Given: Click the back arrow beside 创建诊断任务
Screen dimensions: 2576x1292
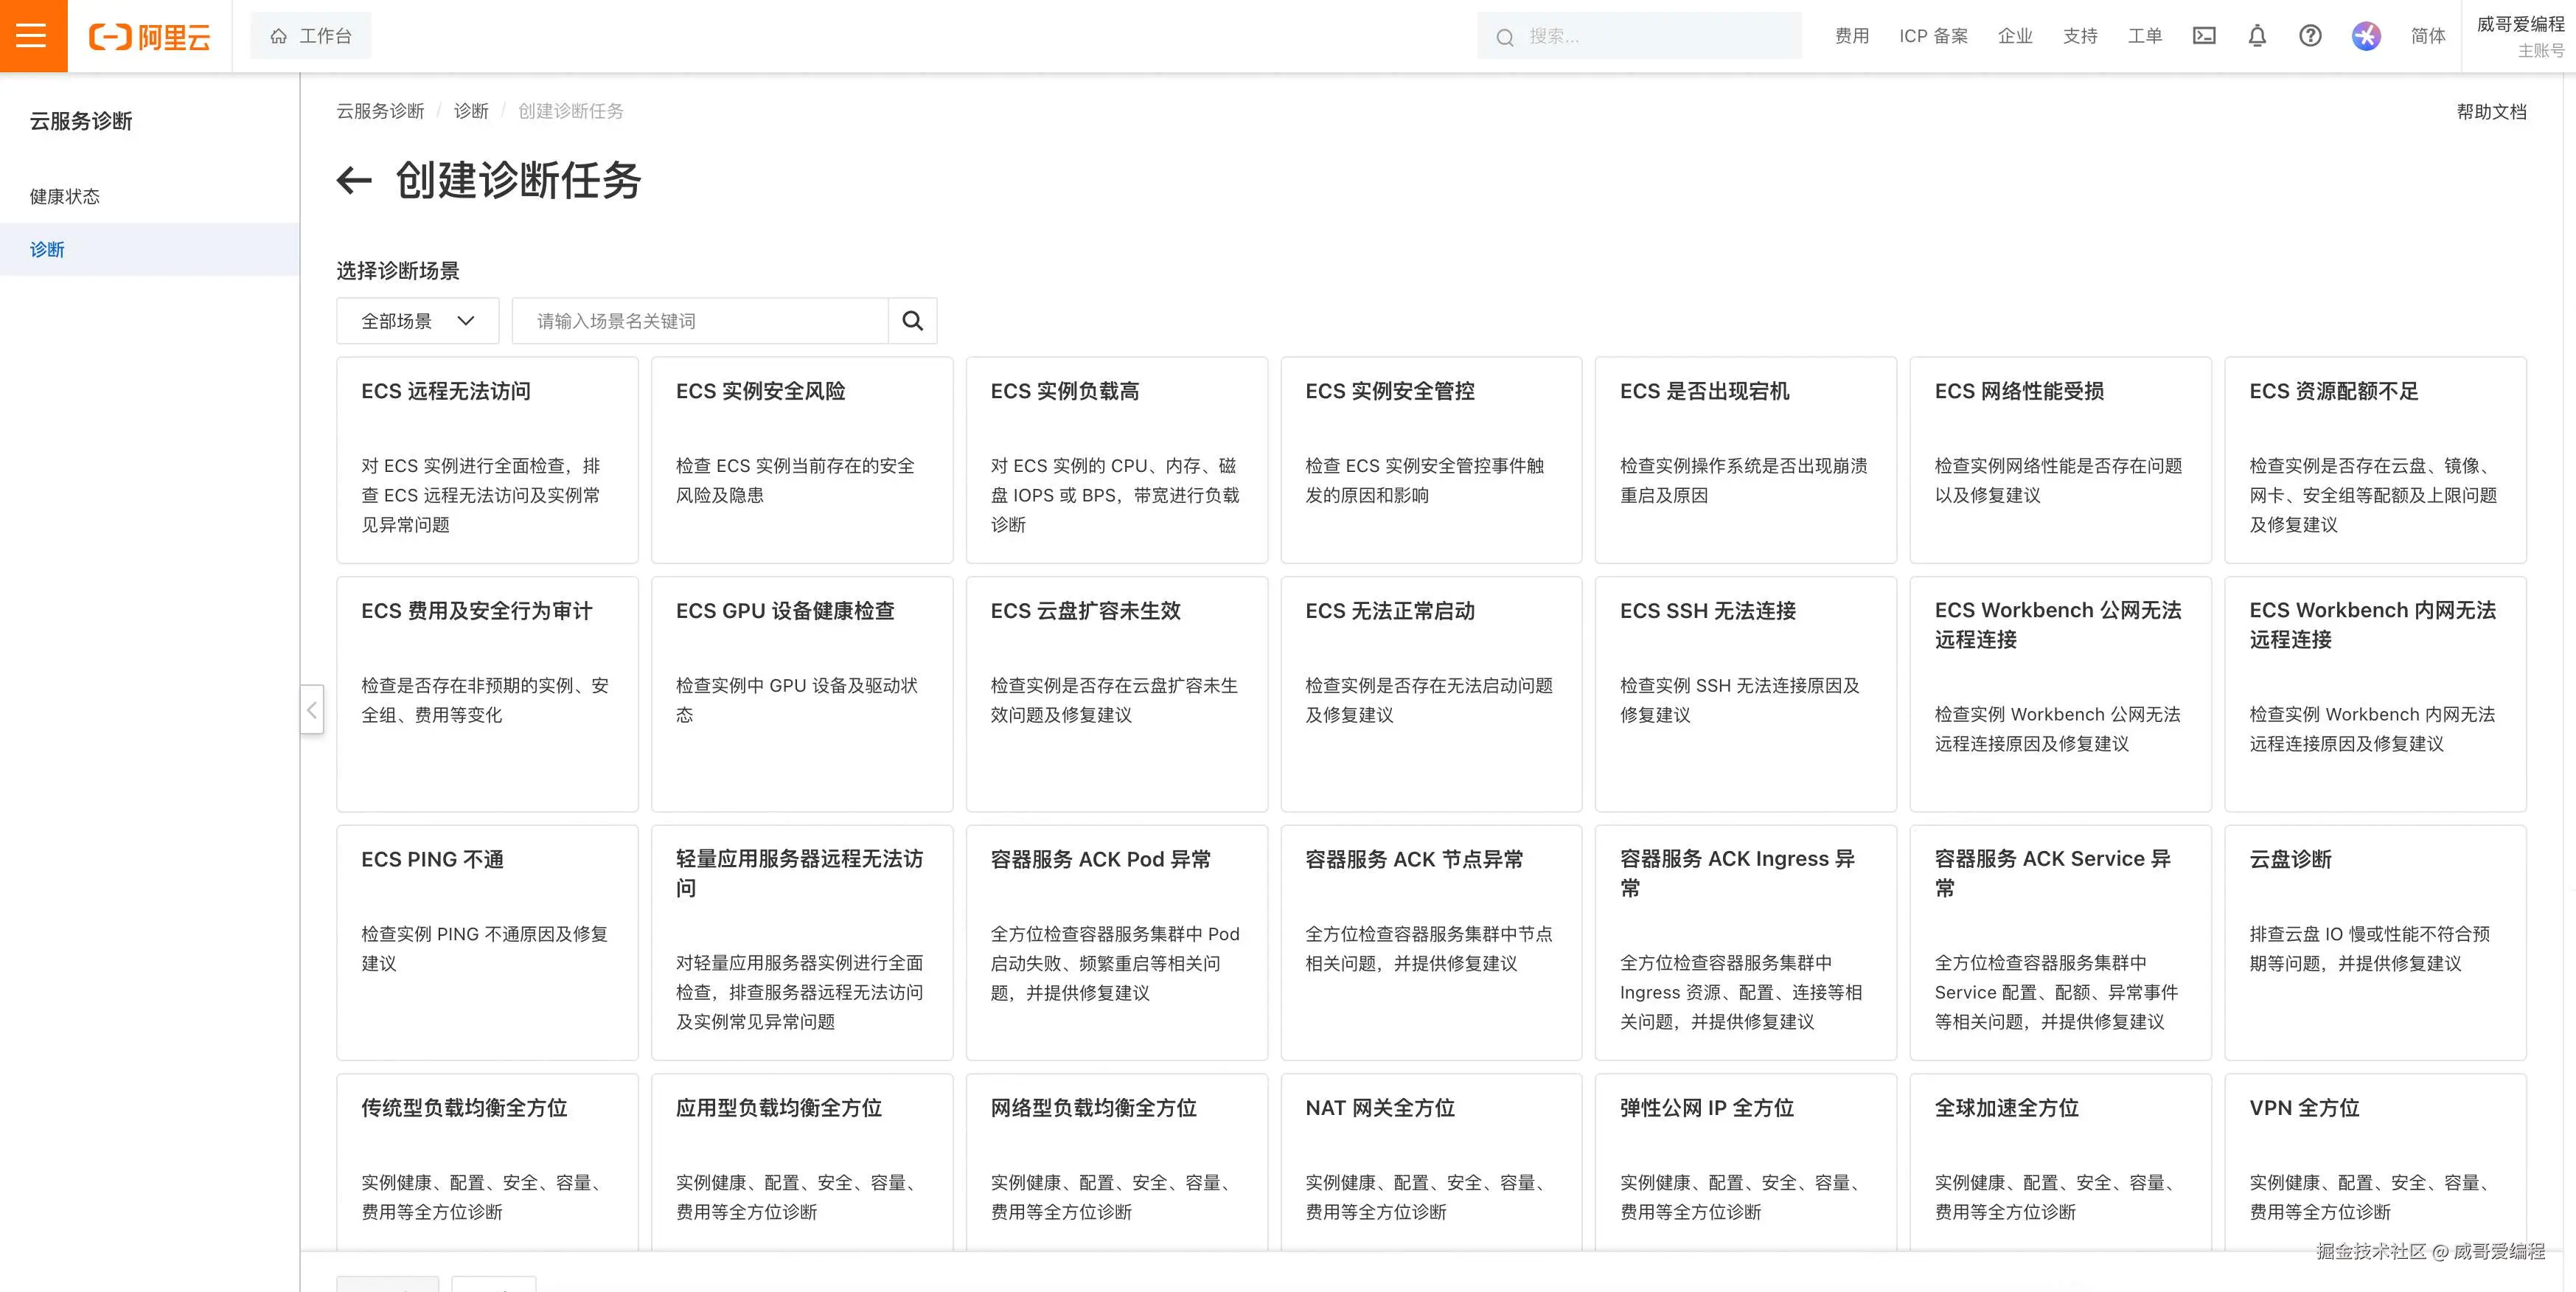Looking at the screenshot, I should click(x=354, y=181).
